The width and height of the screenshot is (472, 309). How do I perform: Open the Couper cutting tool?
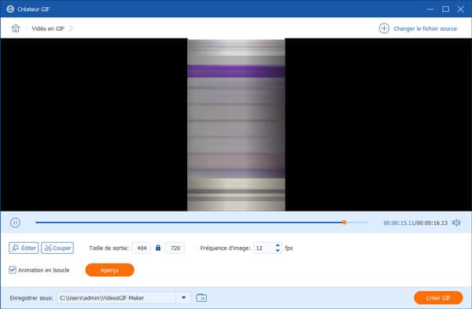(57, 248)
